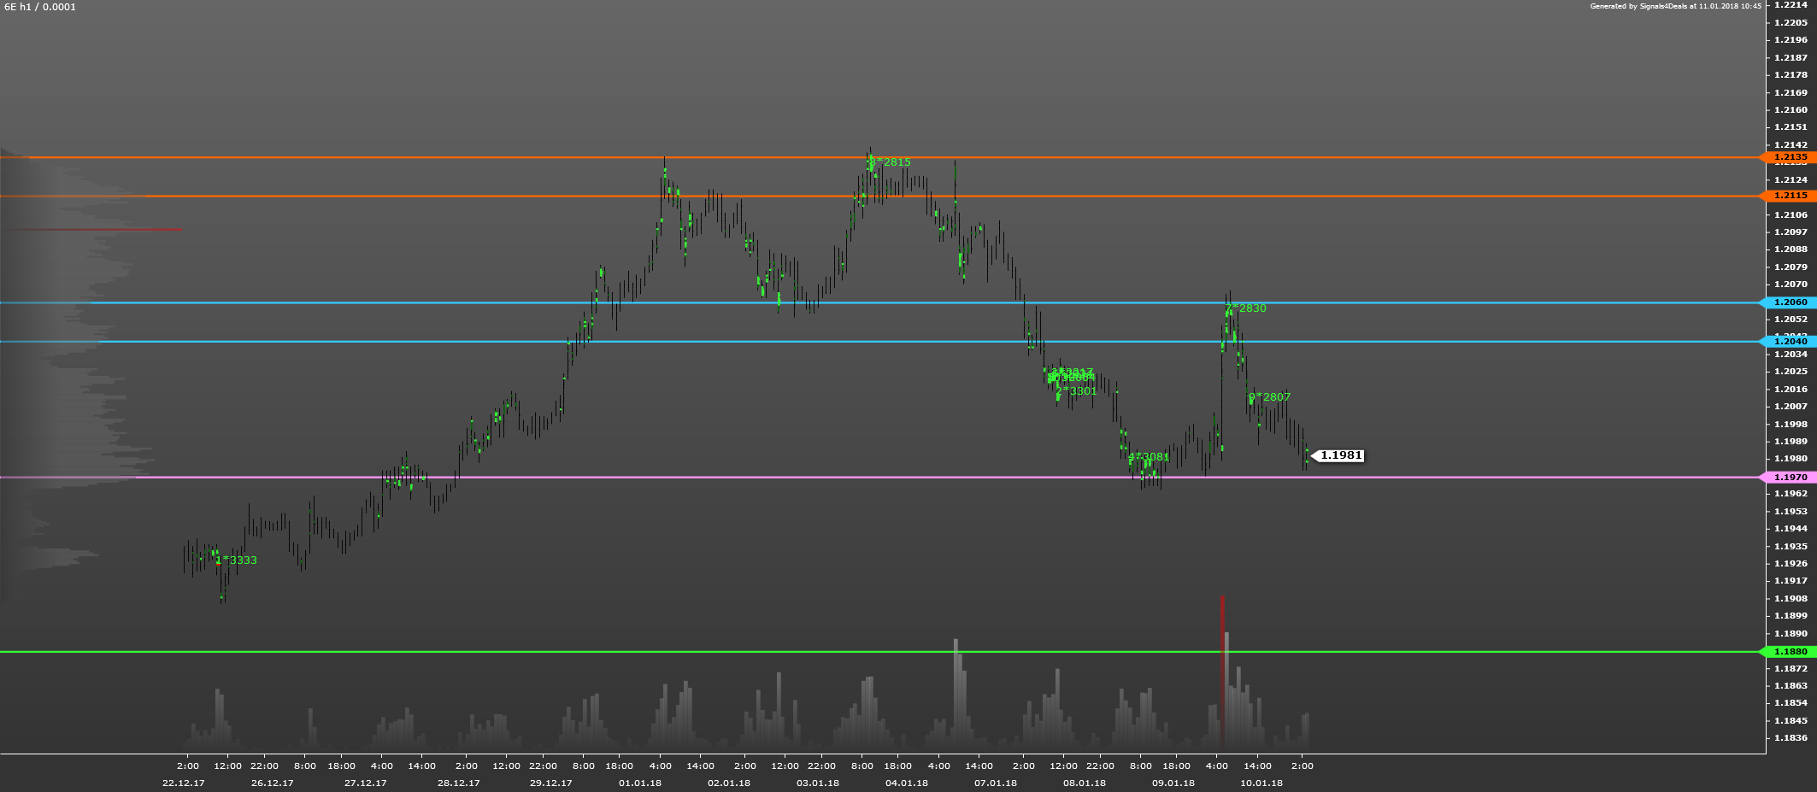
Task: Select the 4*3081 signal marker
Action: point(1149,457)
